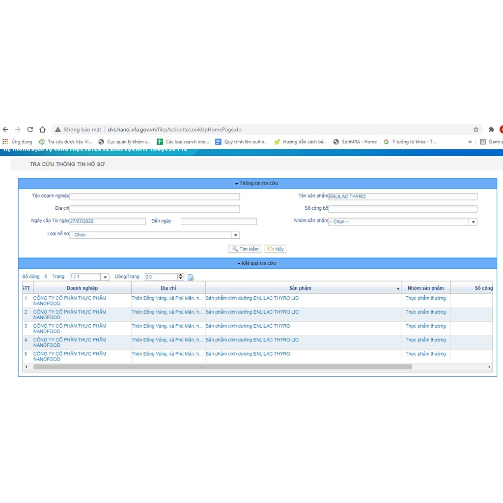This screenshot has height=503, width=503.
Task: Open row 3 ENLILAC THYRO product
Action: [248, 326]
